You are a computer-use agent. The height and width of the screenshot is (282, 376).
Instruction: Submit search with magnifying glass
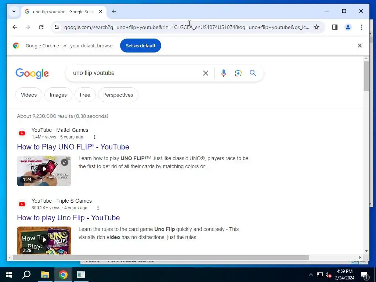(x=253, y=73)
